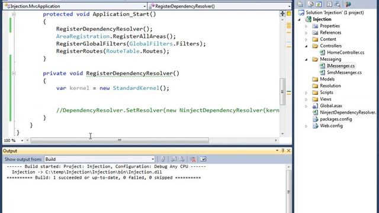Open the RegisterDependencyResolver() member dropdown

(289, 7)
